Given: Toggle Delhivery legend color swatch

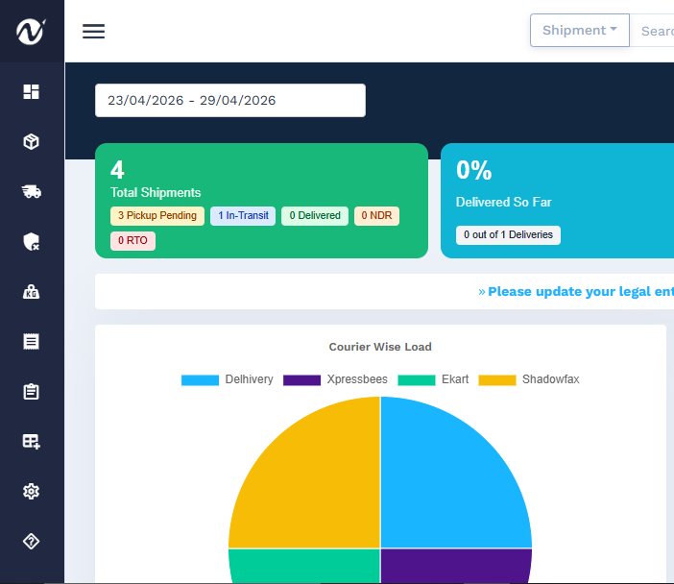Looking at the screenshot, I should click(200, 380).
